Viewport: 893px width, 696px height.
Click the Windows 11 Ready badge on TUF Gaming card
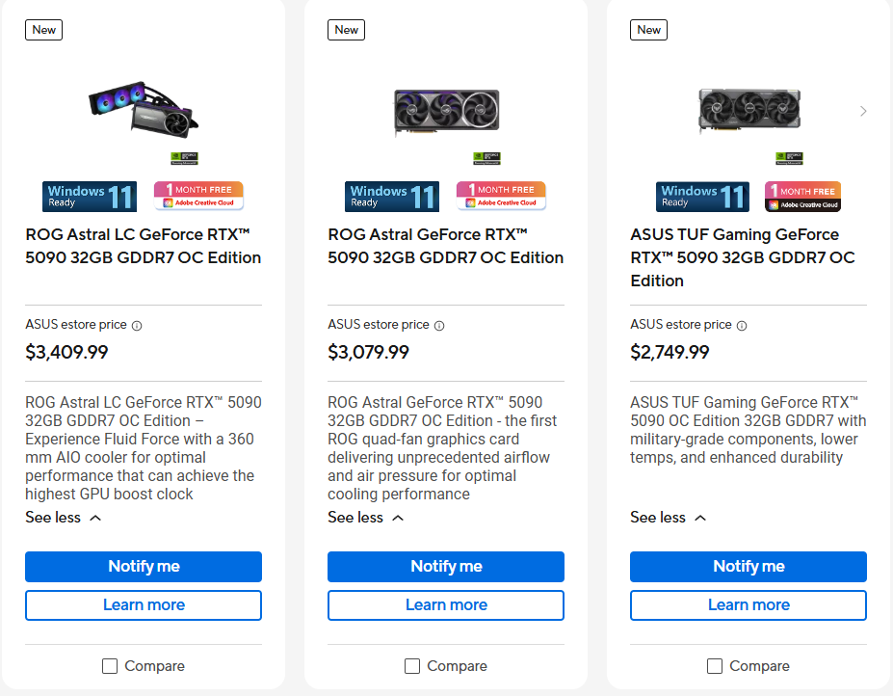[702, 196]
